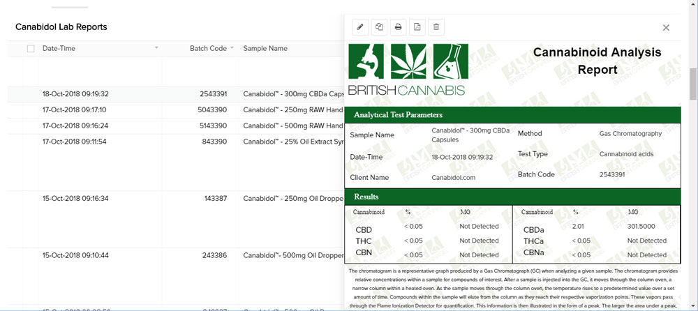This screenshot has width=698, height=311.
Task: Click the Cannabinoid Analysis Report heading
Action: coord(597,61)
